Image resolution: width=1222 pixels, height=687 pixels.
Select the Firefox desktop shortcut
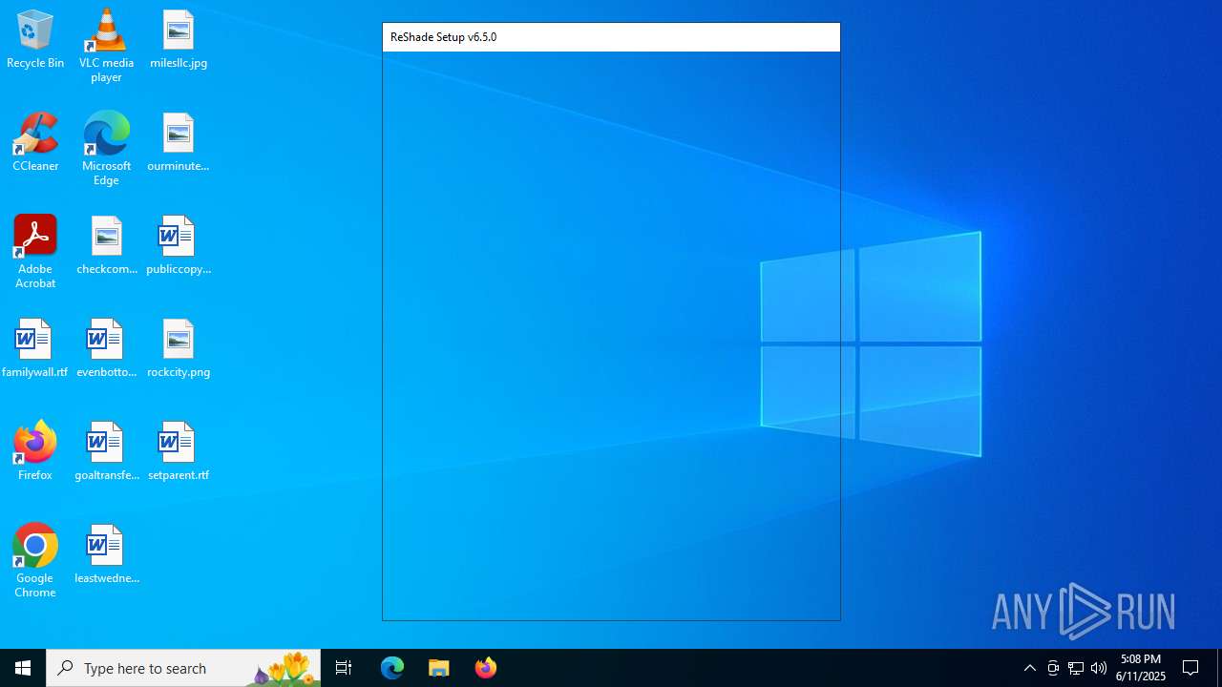[x=35, y=451]
